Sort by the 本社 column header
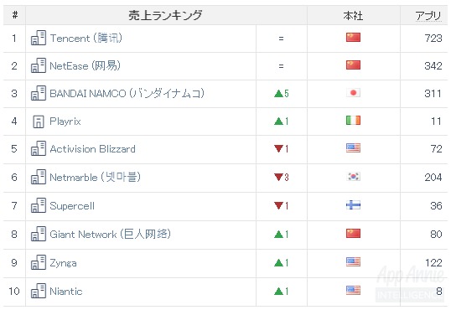The image size is (451, 310). point(353,16)
